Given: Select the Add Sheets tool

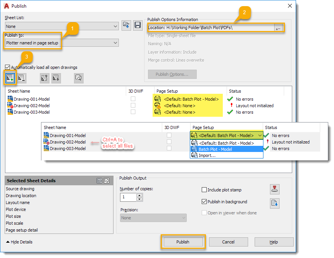Looking at the screenshot, I should (10, 78).
